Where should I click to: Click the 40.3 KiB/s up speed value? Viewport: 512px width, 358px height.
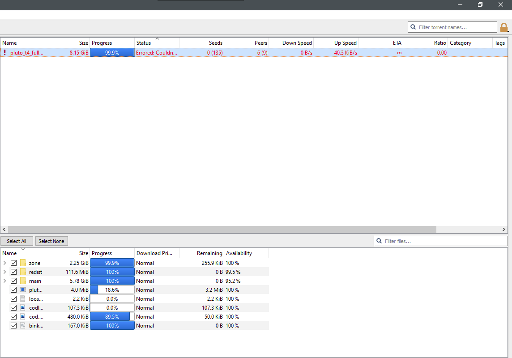click(x=346, y=52)
